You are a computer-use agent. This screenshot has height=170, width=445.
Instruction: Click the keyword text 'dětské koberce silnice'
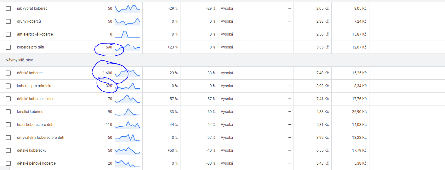36,99
